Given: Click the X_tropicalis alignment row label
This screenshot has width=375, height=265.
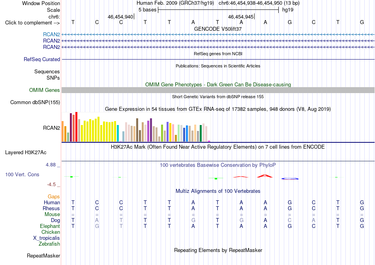Looking at the screenshot, I should [47, 238].
